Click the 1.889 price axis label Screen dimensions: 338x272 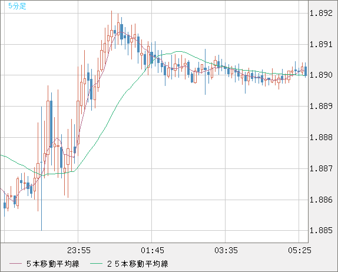click(321, 106)
